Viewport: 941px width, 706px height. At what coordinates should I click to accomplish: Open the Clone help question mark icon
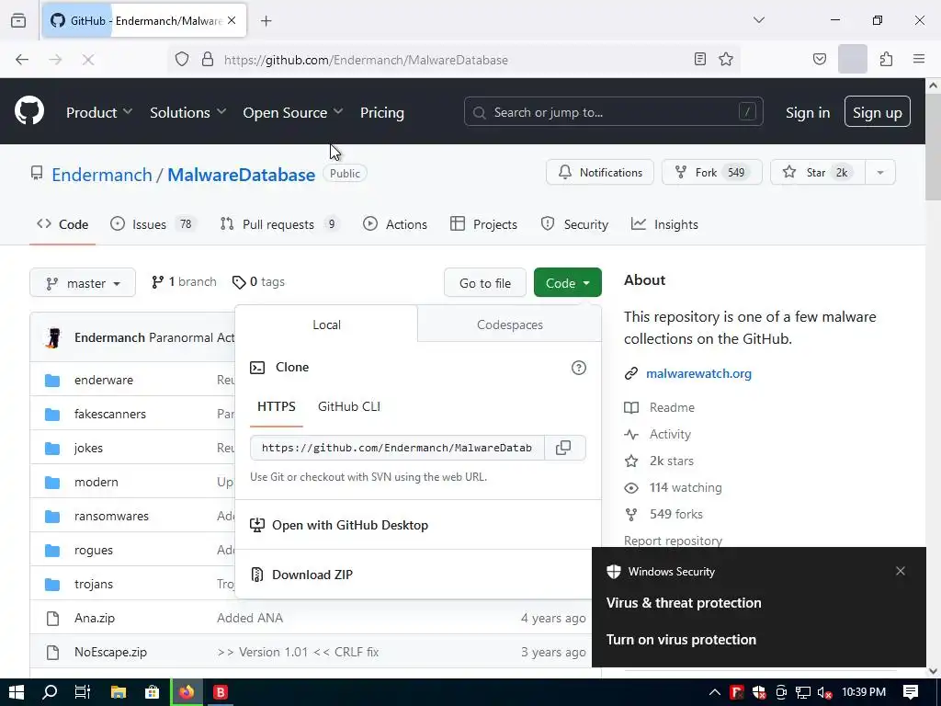pyautogui.click(x=579, y=368)
